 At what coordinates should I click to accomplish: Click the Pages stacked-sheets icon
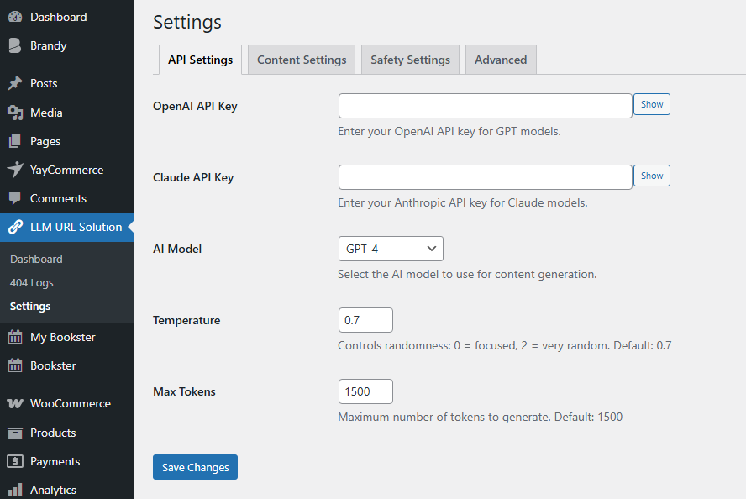(x=15, y=141)
